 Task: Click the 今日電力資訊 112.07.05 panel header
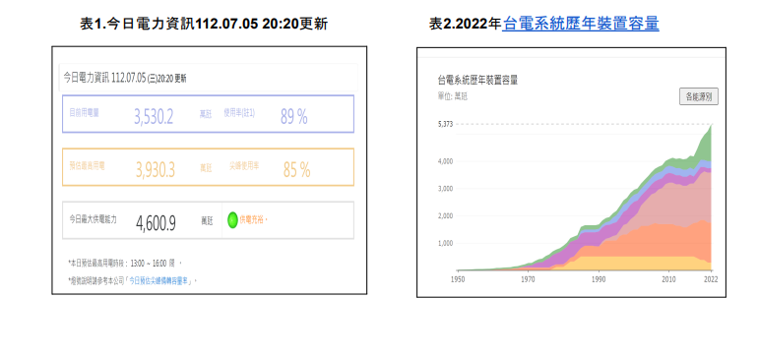click(208, 78)
